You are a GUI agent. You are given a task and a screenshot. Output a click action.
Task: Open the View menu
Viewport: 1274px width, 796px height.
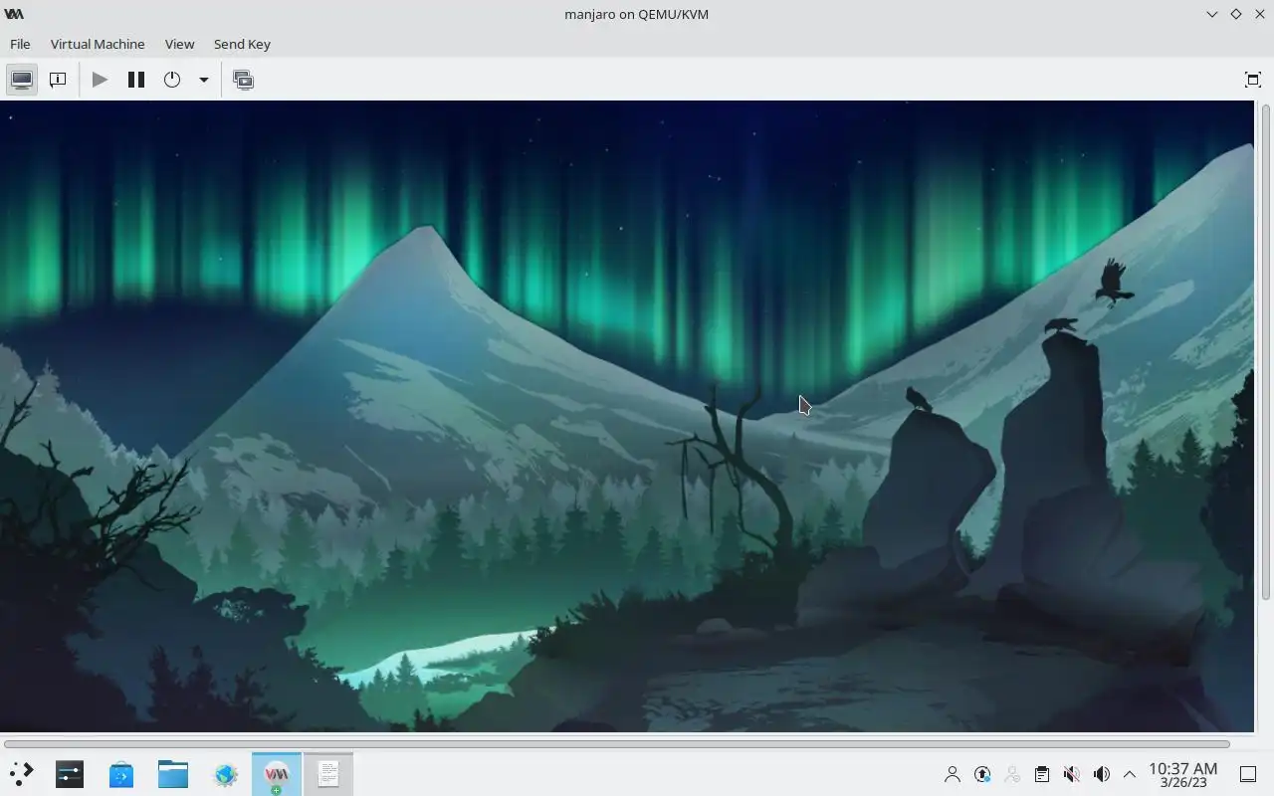pyautogui.click(x=179, y=44)
